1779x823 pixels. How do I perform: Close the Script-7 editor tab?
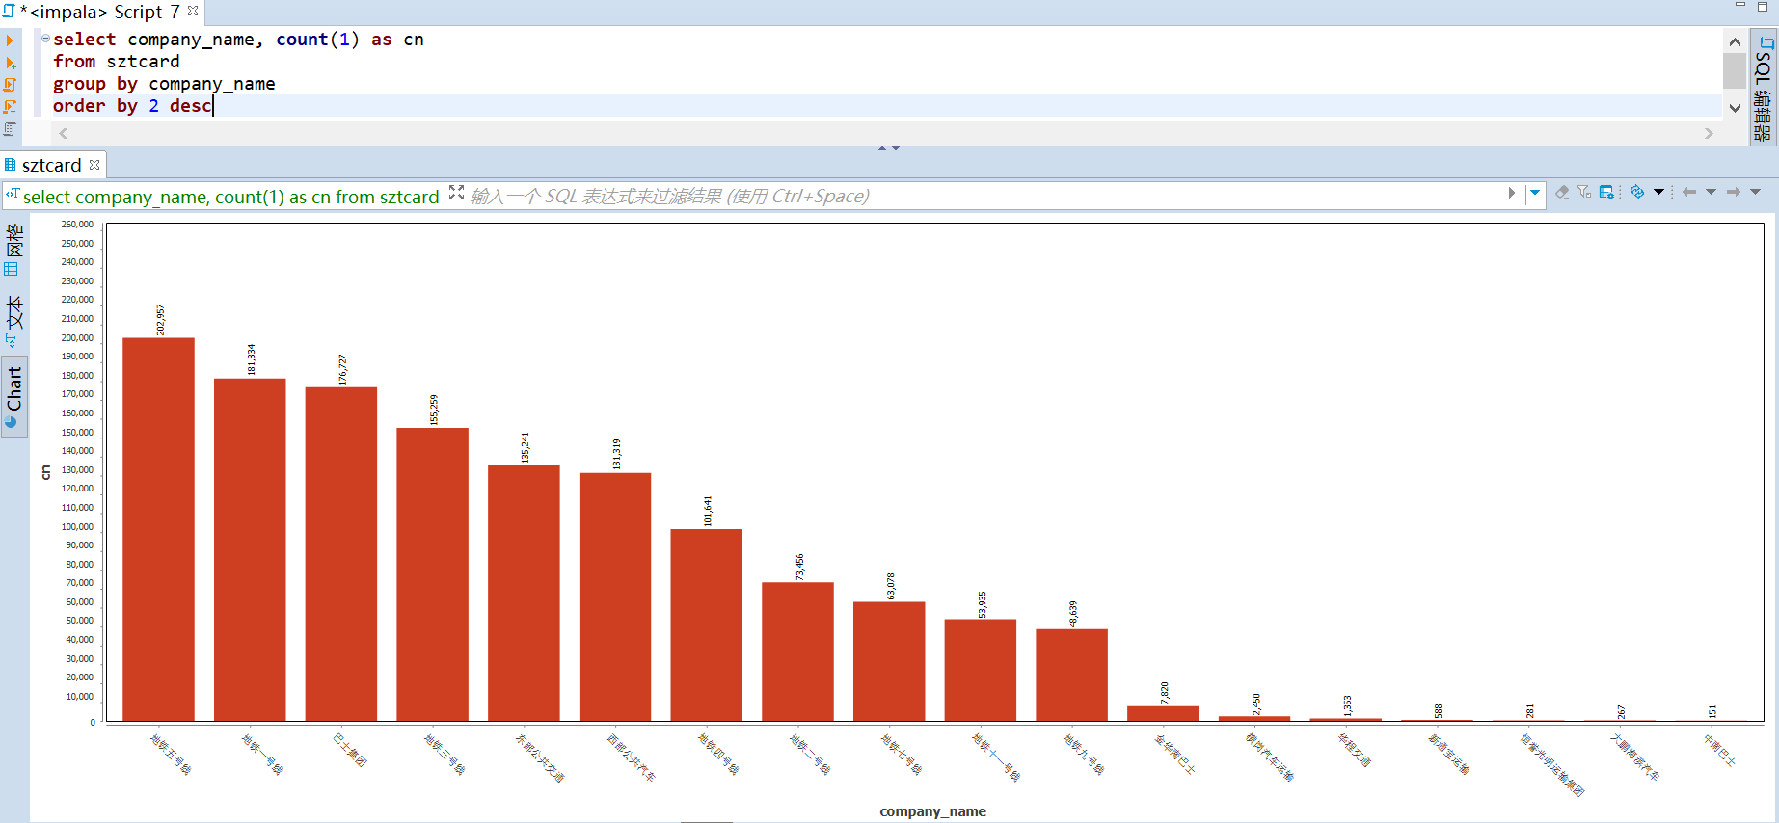click(x=193, y=11)
